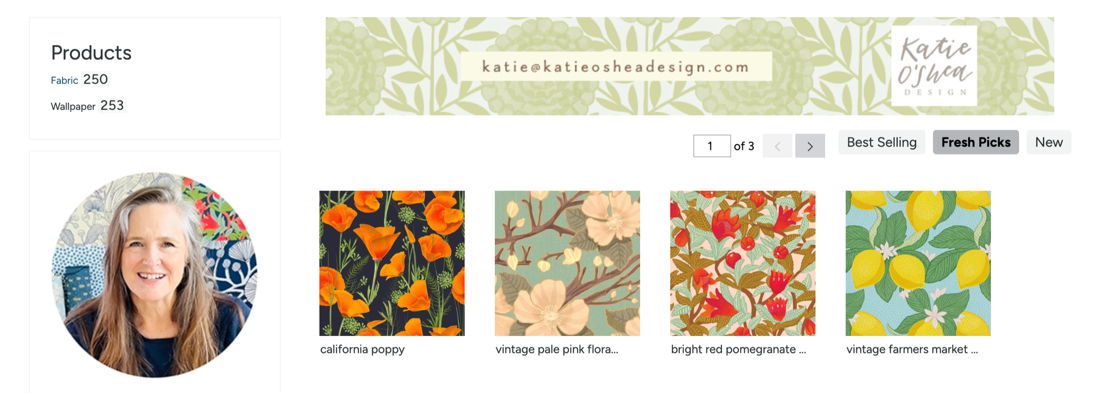Go to next page arrow
This screenshot has width=1104, height=393.
point(810,146)
